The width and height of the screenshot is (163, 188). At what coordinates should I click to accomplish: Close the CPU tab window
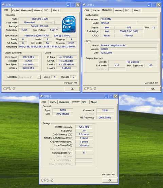(78, 5)
